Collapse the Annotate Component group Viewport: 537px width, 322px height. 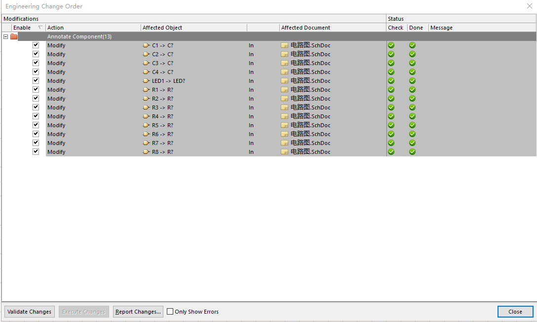(x=6, y=36)
